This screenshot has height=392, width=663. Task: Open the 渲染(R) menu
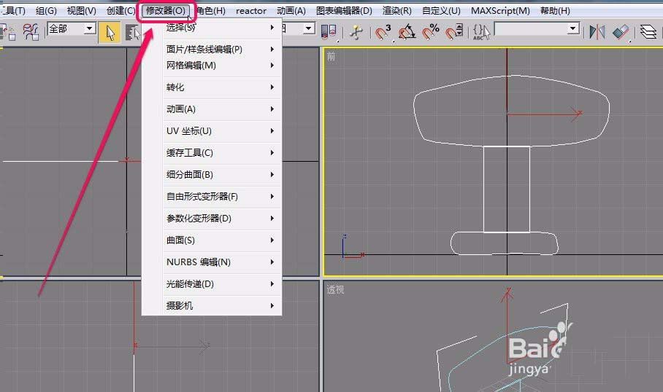point(397,11)
